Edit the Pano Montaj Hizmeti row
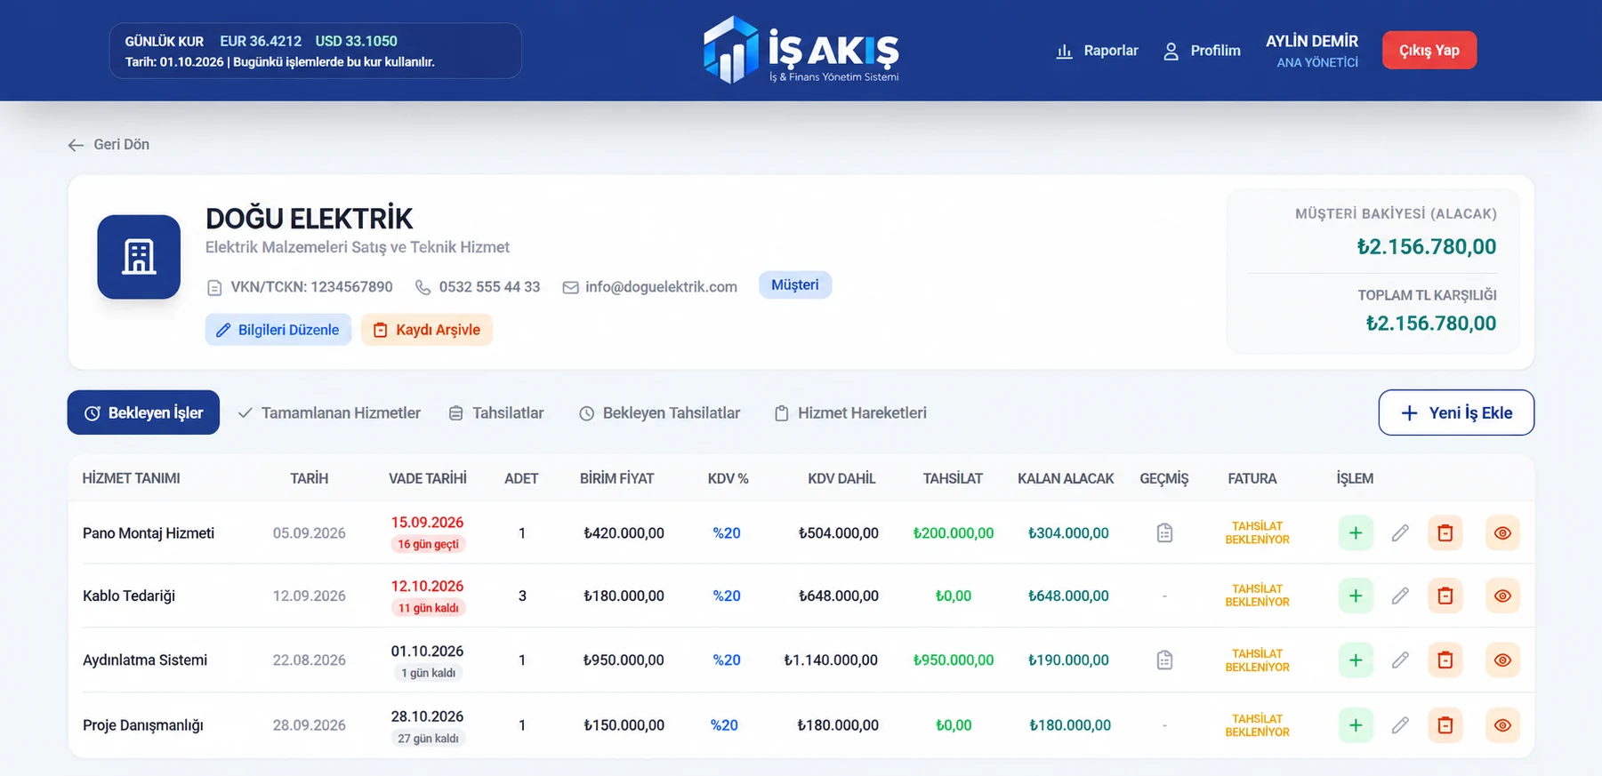This screenshot has height=776, width=1602. (1400, 533)
